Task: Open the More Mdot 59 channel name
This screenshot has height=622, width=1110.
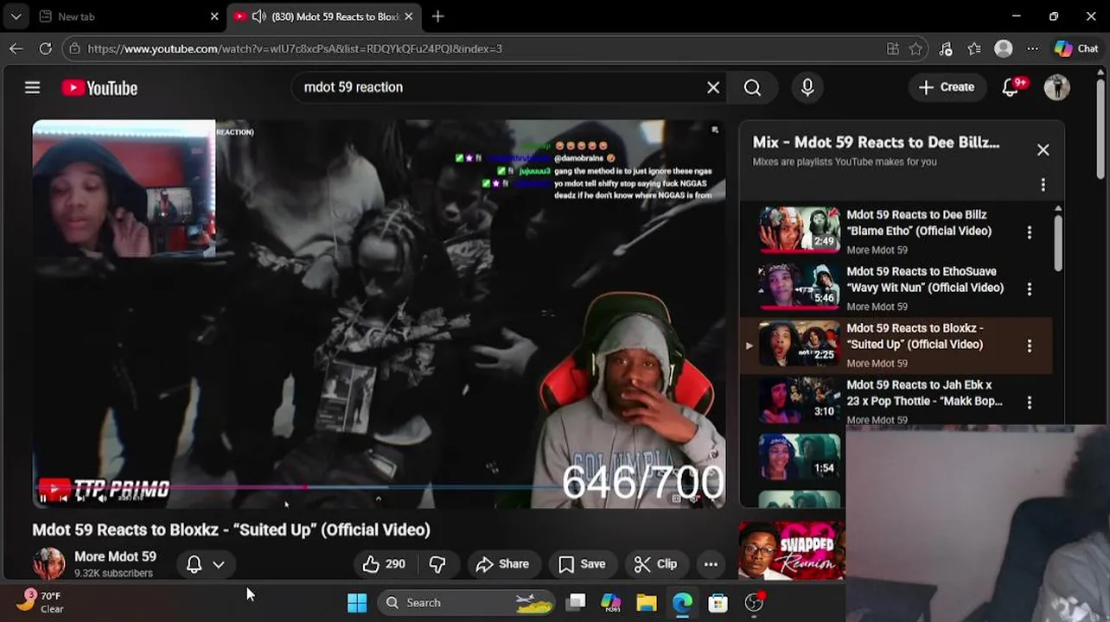Action: [115, 557]
